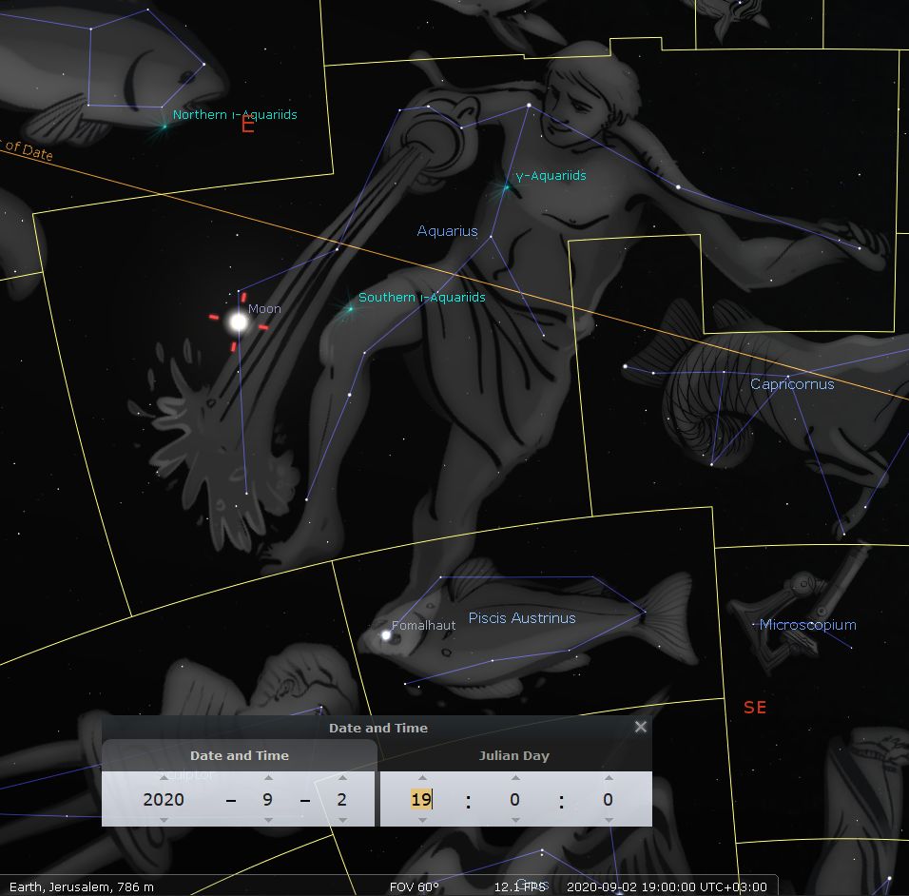Image resolution: width=909 pixels, height=896 pixels.
Task: Click the year field 2020
Action: pos(164,799)
